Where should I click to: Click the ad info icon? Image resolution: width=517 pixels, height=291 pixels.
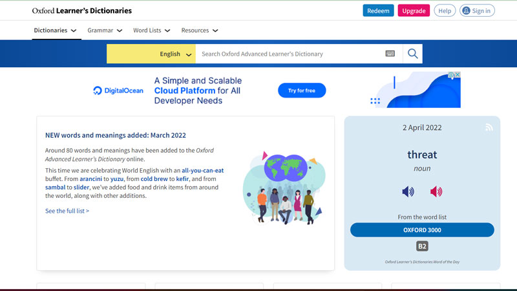(451, 74)
